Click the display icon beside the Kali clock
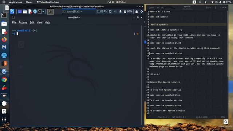Screen dimensions: 233x131 tap(110, 11)
